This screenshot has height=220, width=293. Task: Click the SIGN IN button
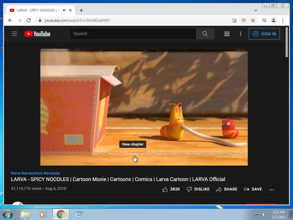click(264, 34)
